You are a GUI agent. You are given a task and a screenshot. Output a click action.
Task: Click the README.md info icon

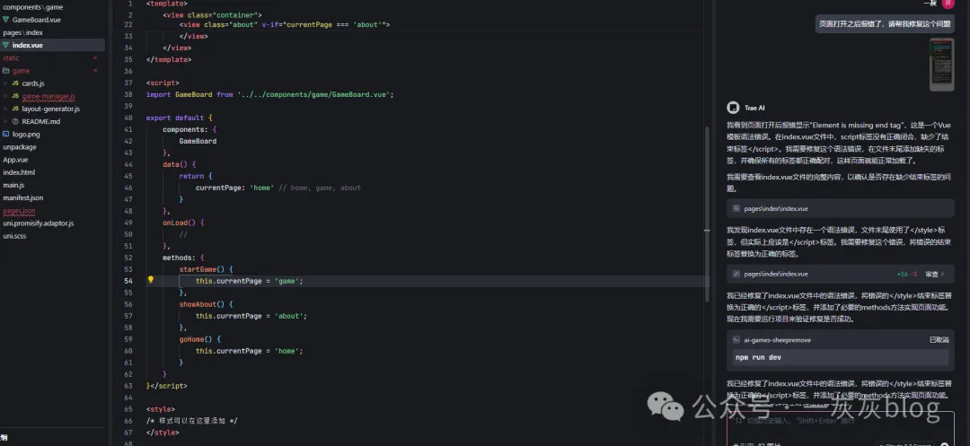pos(15,121)
